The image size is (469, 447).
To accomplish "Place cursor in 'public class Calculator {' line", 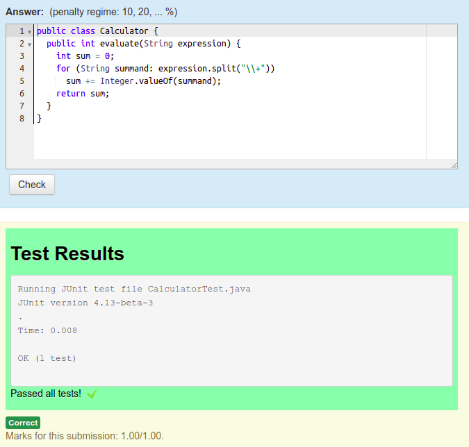I will pyautogui.click(x=97, y=31).
